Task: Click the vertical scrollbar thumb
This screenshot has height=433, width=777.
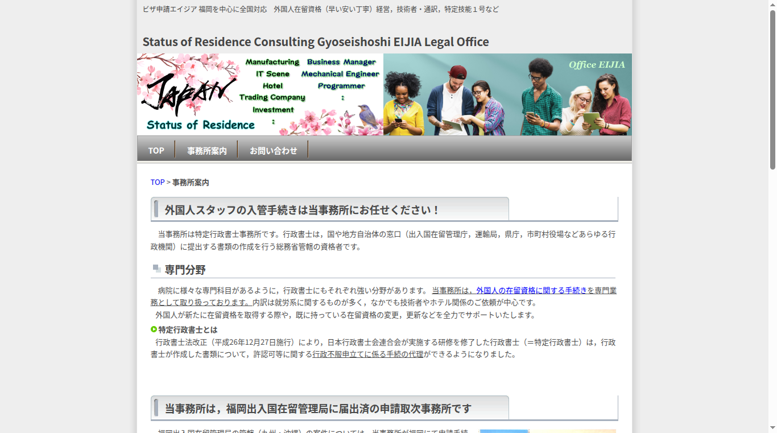Action: 772,89
